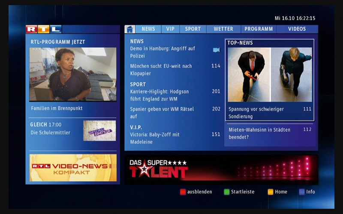This screenshot has height=214, width=343.
Task: Open article Demo in Hamburg: Angriff auf Polizei
Action: point(162,52)
